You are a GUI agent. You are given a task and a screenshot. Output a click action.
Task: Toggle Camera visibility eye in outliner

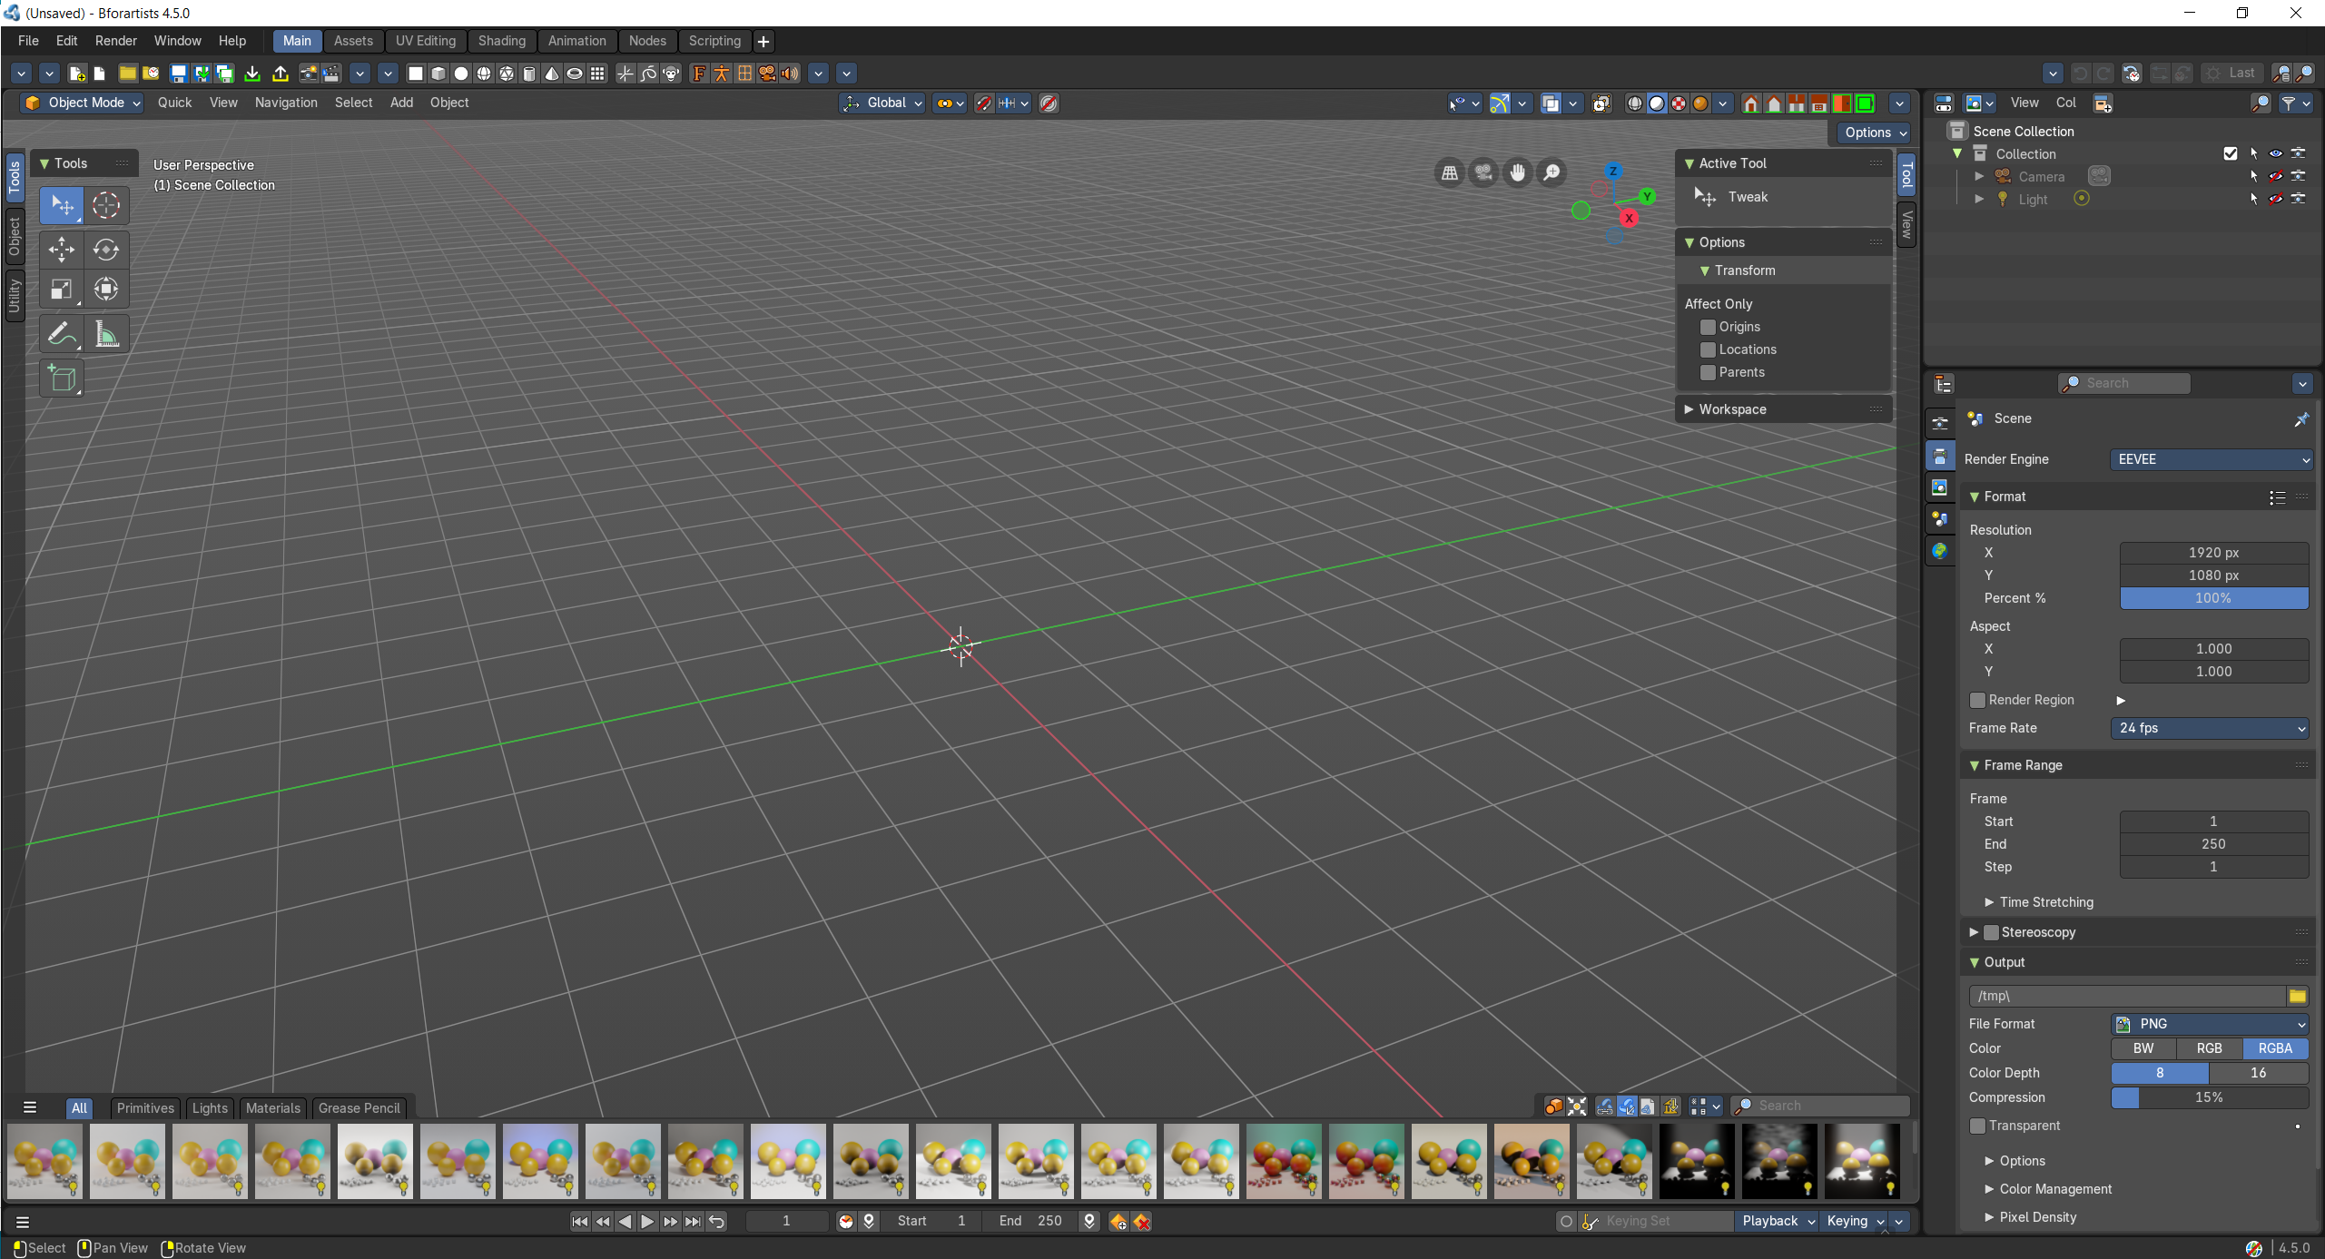coord(2276,176)
